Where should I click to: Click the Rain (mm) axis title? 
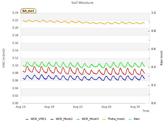coord(161,58)
